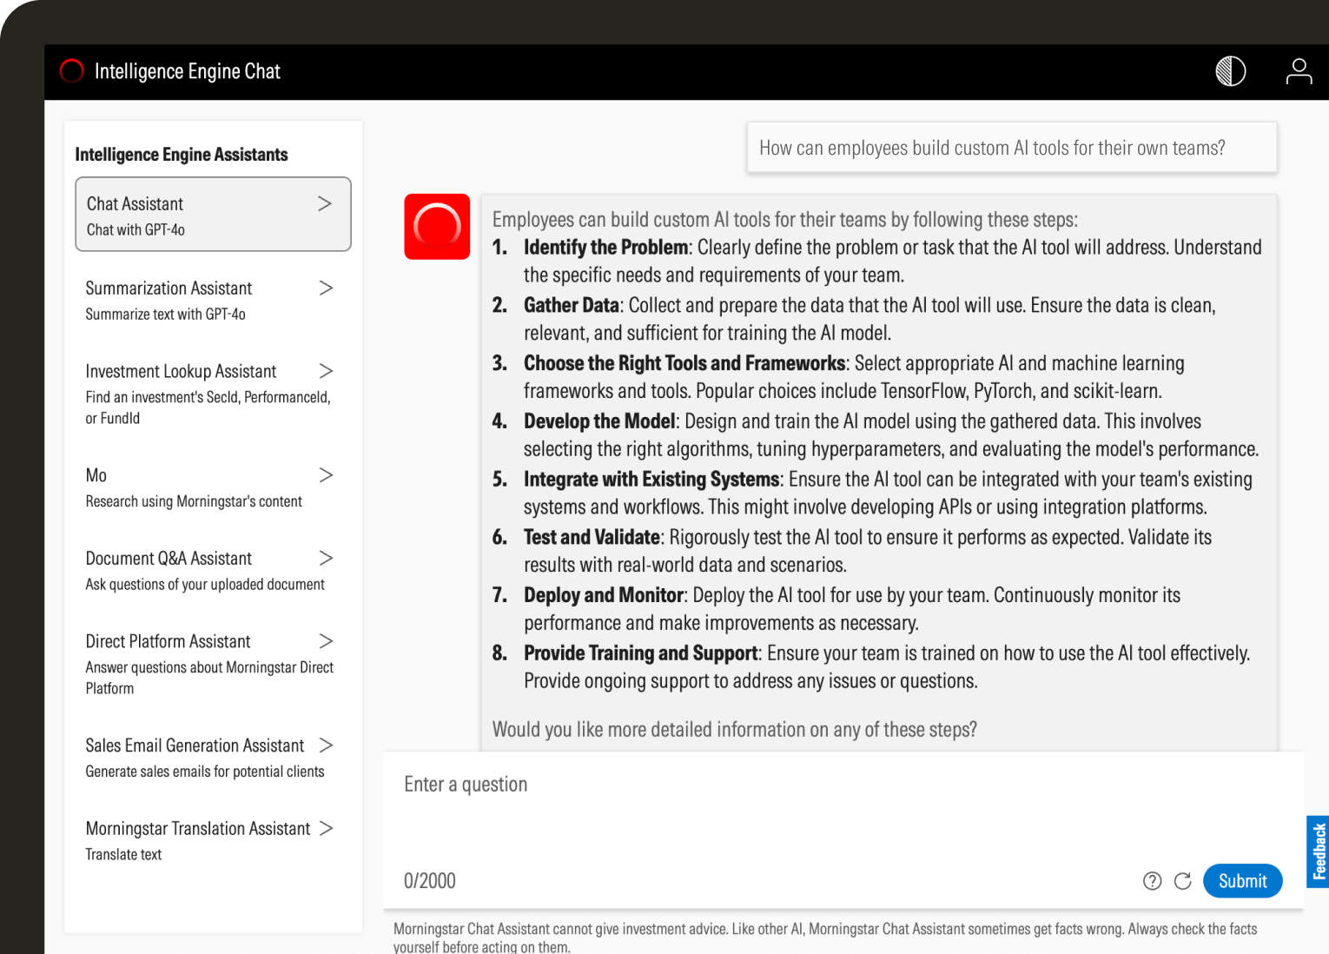Expand the Mo research assistant chevron
The height and width of the screenshot is (954, 1329).
[x=326, y=475]
